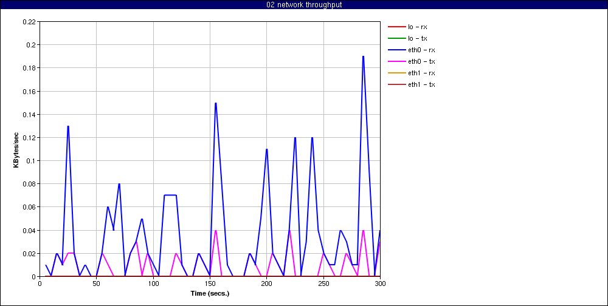608x306 pixels.
Task: Click the red 'lo – rx' legend line swatch
Action: (396, 27)
